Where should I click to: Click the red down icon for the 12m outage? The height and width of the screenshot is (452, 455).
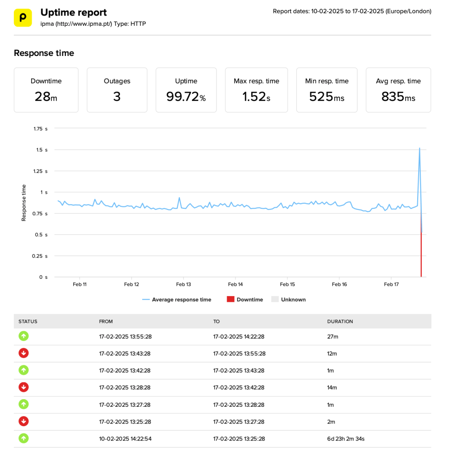tap(24, 353)
